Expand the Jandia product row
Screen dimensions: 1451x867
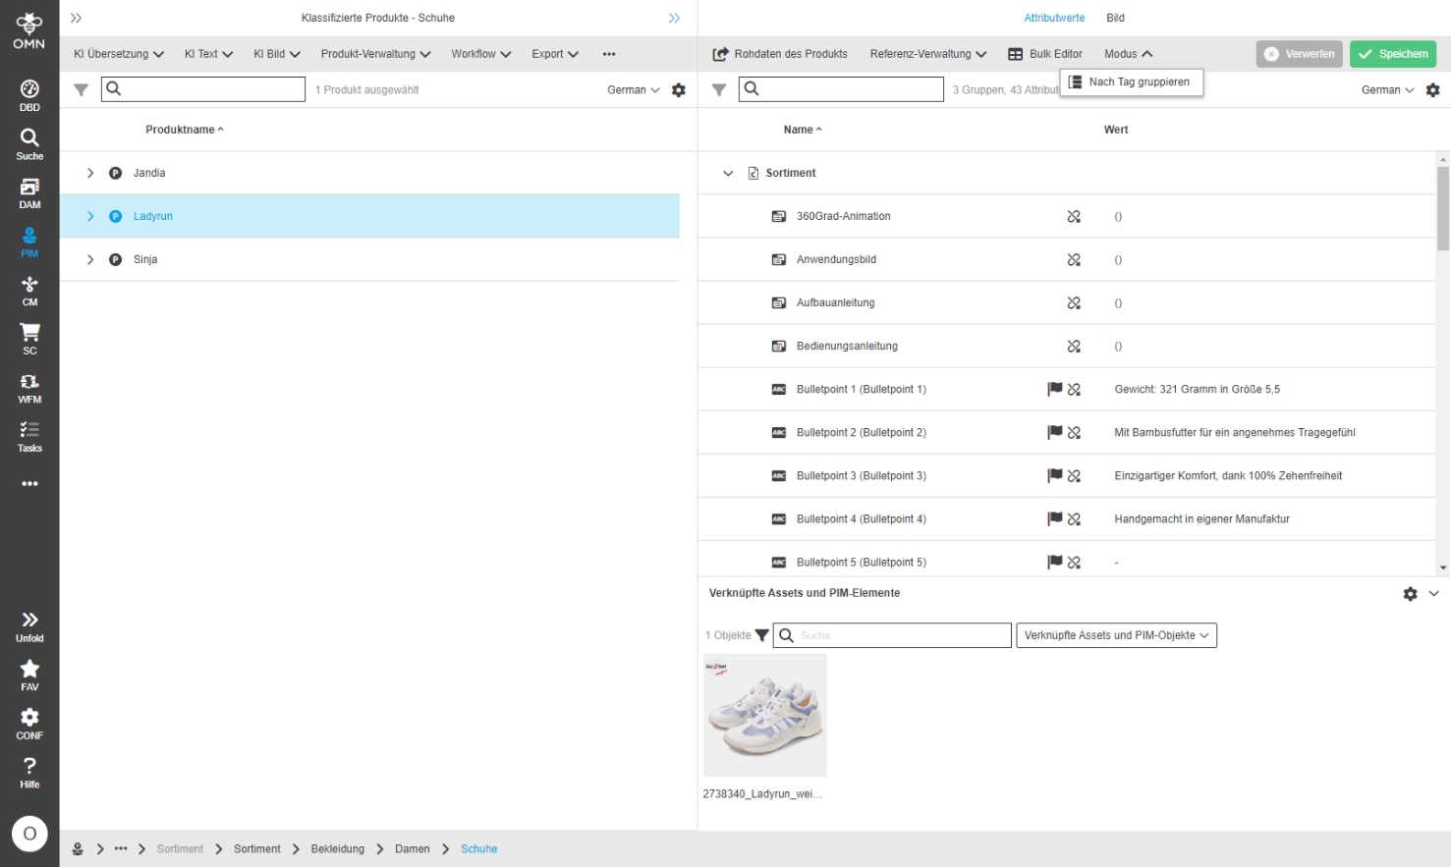(x=90, y=173)
